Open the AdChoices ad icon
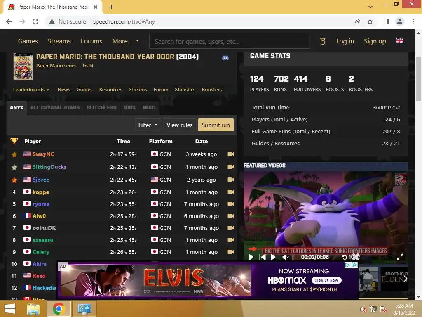This screenshot has height=317, width=422. [x=354, y=265]
